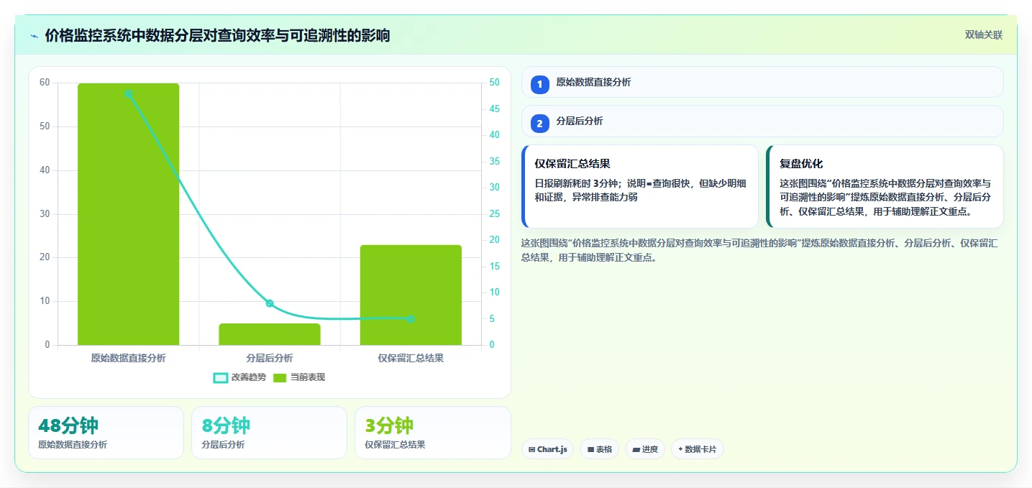The image size is (1032, 488).
Task: Click the 表格 tag
Action: (x=600, y=449)
